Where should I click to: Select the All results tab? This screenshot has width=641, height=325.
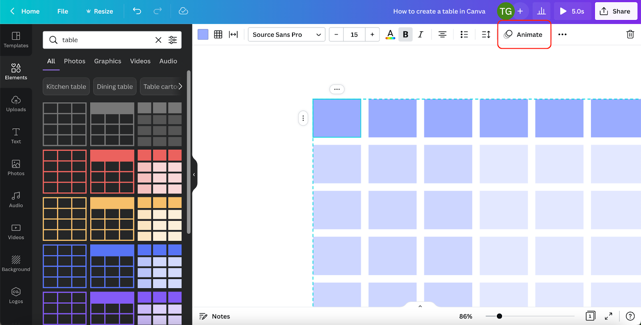coord(51,61)
